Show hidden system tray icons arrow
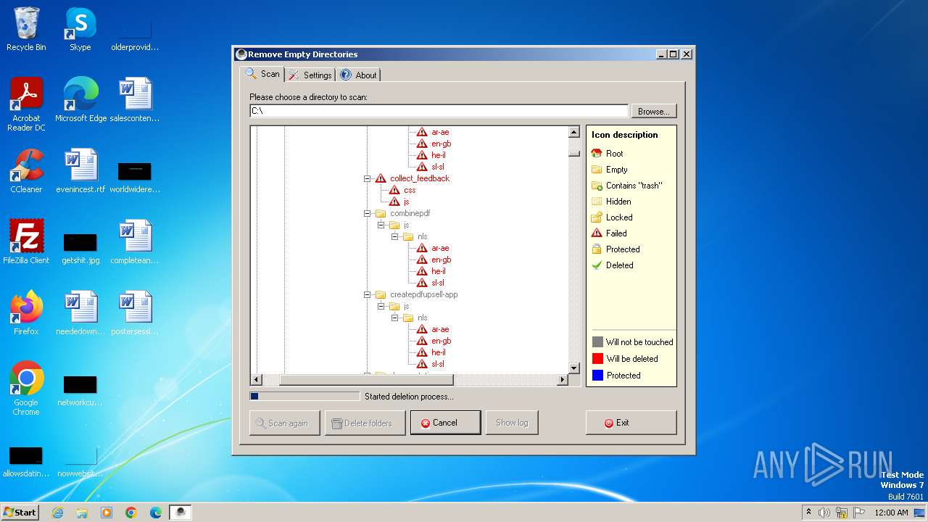Image resolution: width=928 pixels, height=522 pixels. coord(808,512)
